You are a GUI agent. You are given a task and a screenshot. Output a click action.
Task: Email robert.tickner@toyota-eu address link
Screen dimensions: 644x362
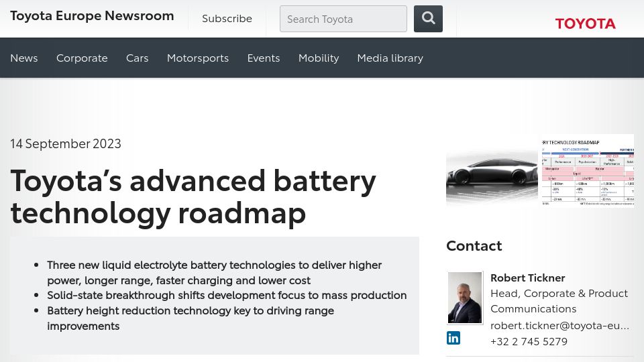coord(559,326)
